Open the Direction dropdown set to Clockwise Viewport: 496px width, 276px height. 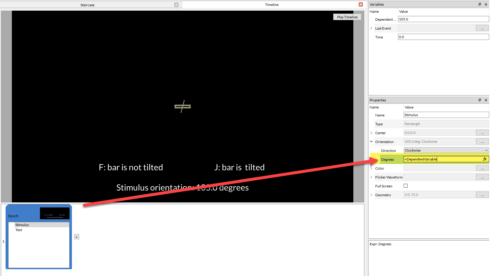(446, 150)
